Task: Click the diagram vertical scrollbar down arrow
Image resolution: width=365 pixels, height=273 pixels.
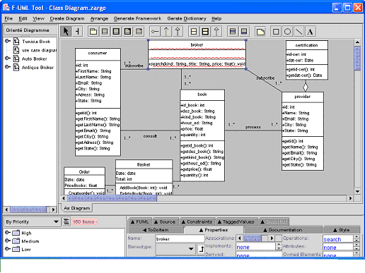Action: tap(357, 191)
